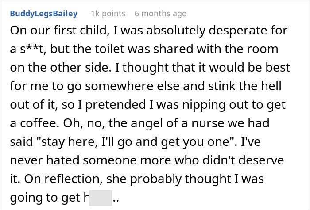Click the gray censored box in last line

click(101, 198)
